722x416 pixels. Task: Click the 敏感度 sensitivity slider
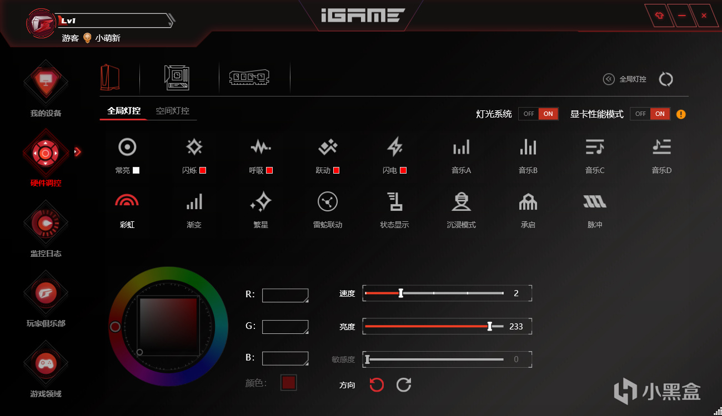pos(434,359)
